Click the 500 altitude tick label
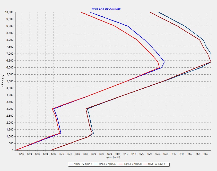Image resolution: width=217 pixels, height=171 pixels. (x=11, y=143)
